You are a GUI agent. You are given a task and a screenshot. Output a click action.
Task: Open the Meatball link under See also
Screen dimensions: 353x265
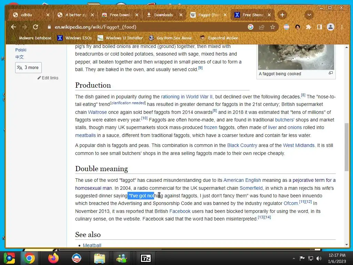92,245
